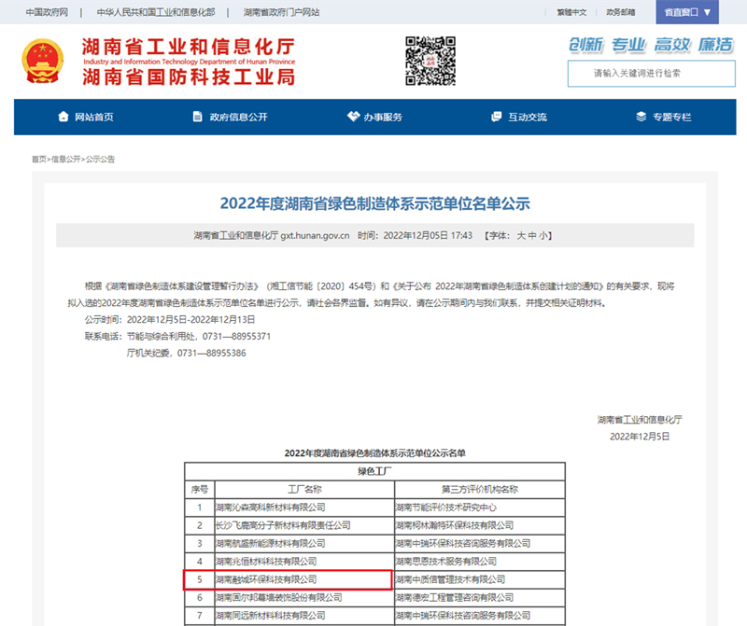Focus the keyword search box 请输入关键词进行检索

651,74
